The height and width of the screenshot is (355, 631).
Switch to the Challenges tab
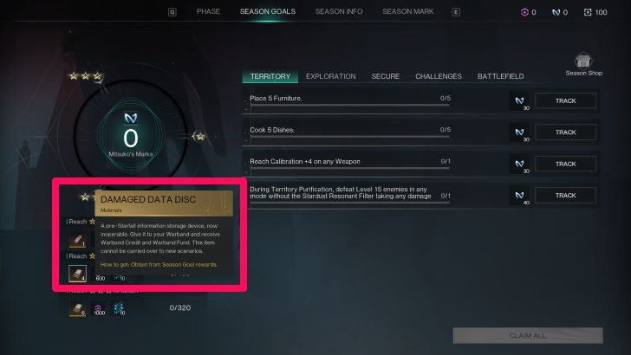click(x=439, y=76)
